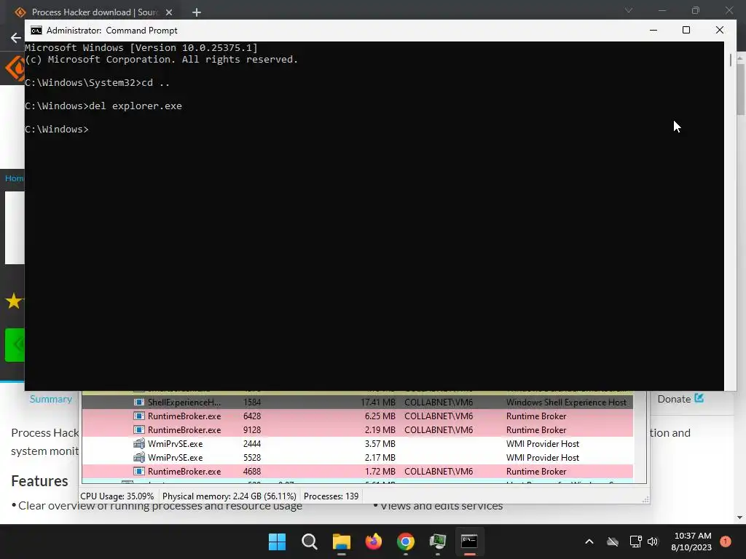Click the Windows Shell Experience Host description
This screenshot has height=559, width=746.
pyautogui.click(x=566, y=402)
